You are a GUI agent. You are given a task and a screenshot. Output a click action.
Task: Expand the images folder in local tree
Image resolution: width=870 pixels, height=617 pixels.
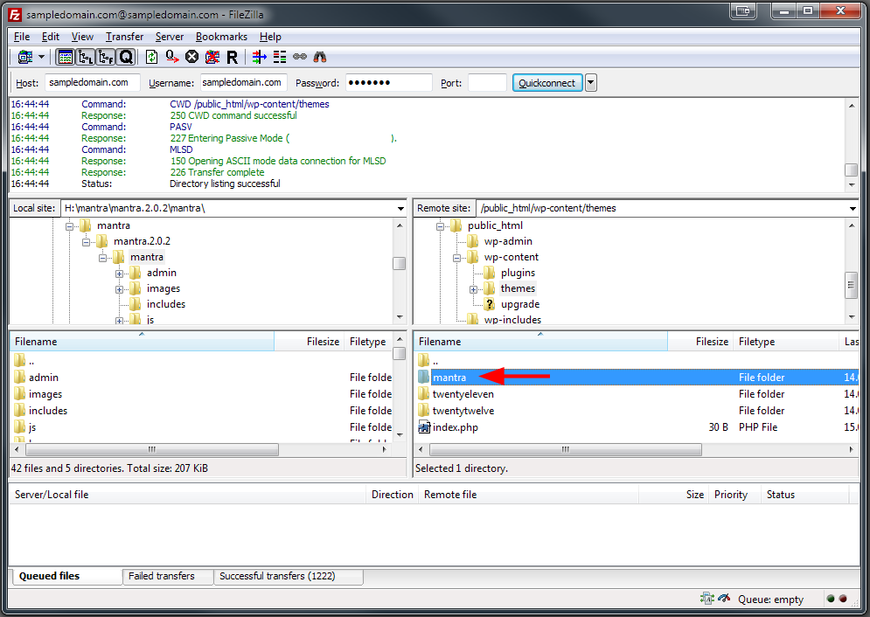pyautogui.click(x=119, y=289)
